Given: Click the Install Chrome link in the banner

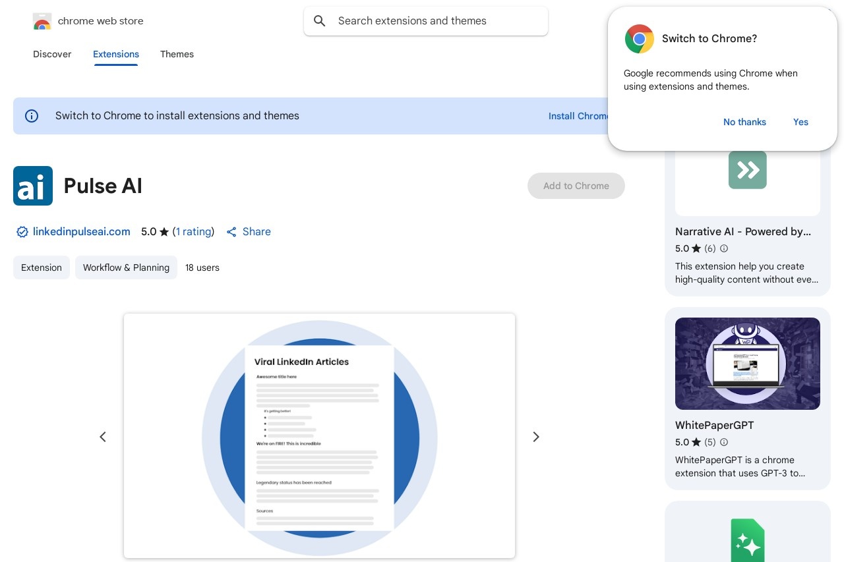Looking at the screenshot, I should point(579,116).
